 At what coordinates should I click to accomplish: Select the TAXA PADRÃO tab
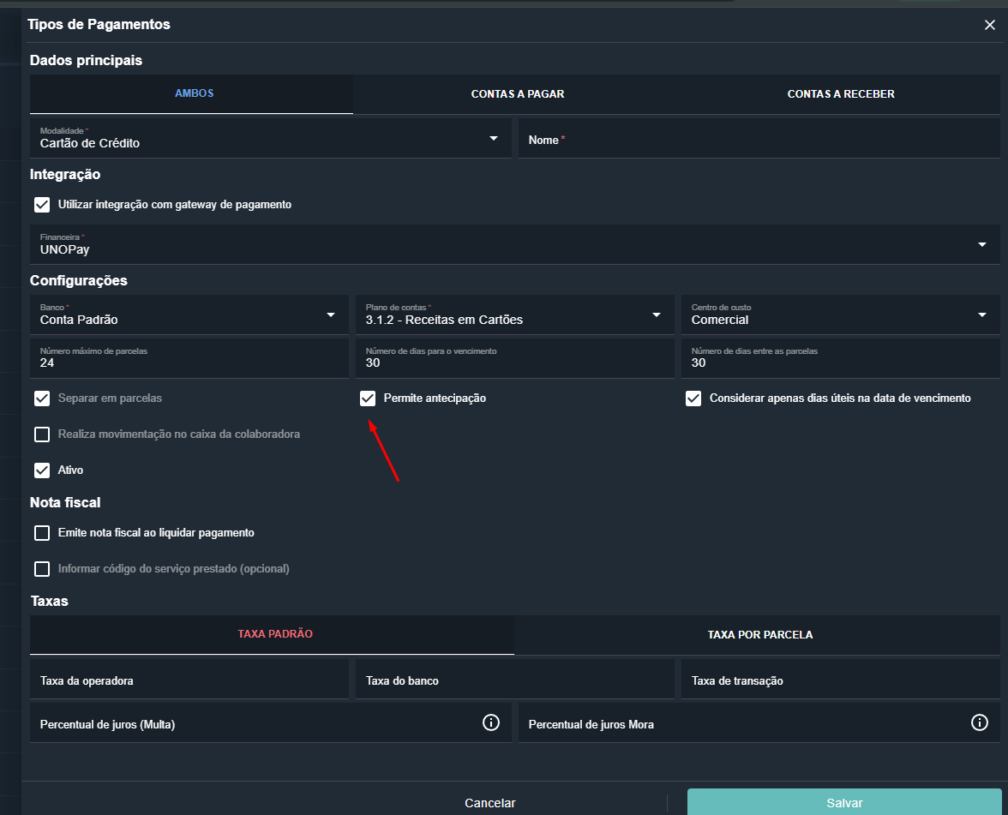[x=272, y=634]
